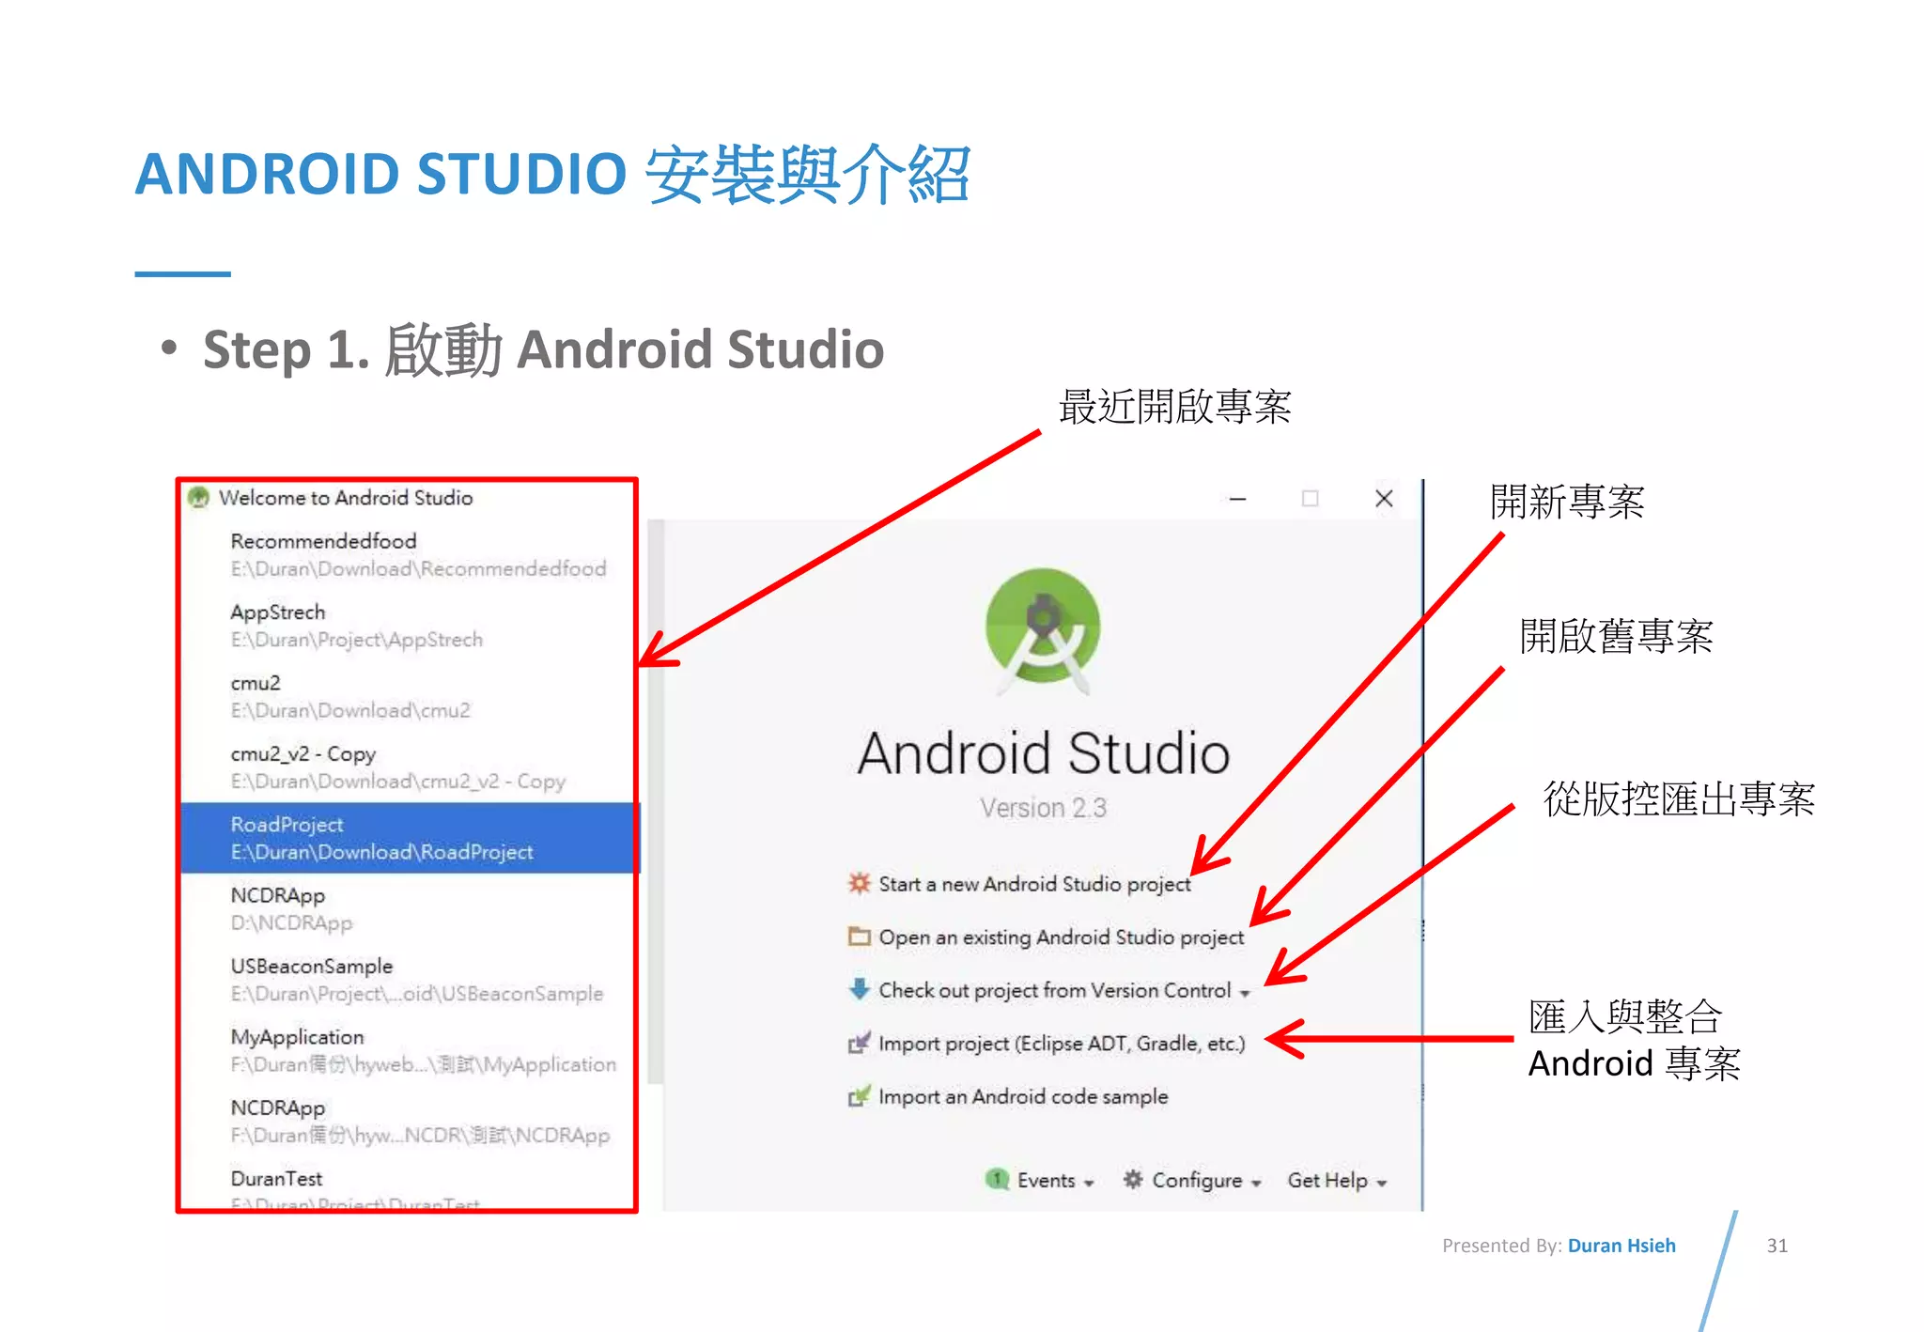Click the green Events notification badge
Viewport: 1924px width, 1332px height.
click(x=997, y=1179)
